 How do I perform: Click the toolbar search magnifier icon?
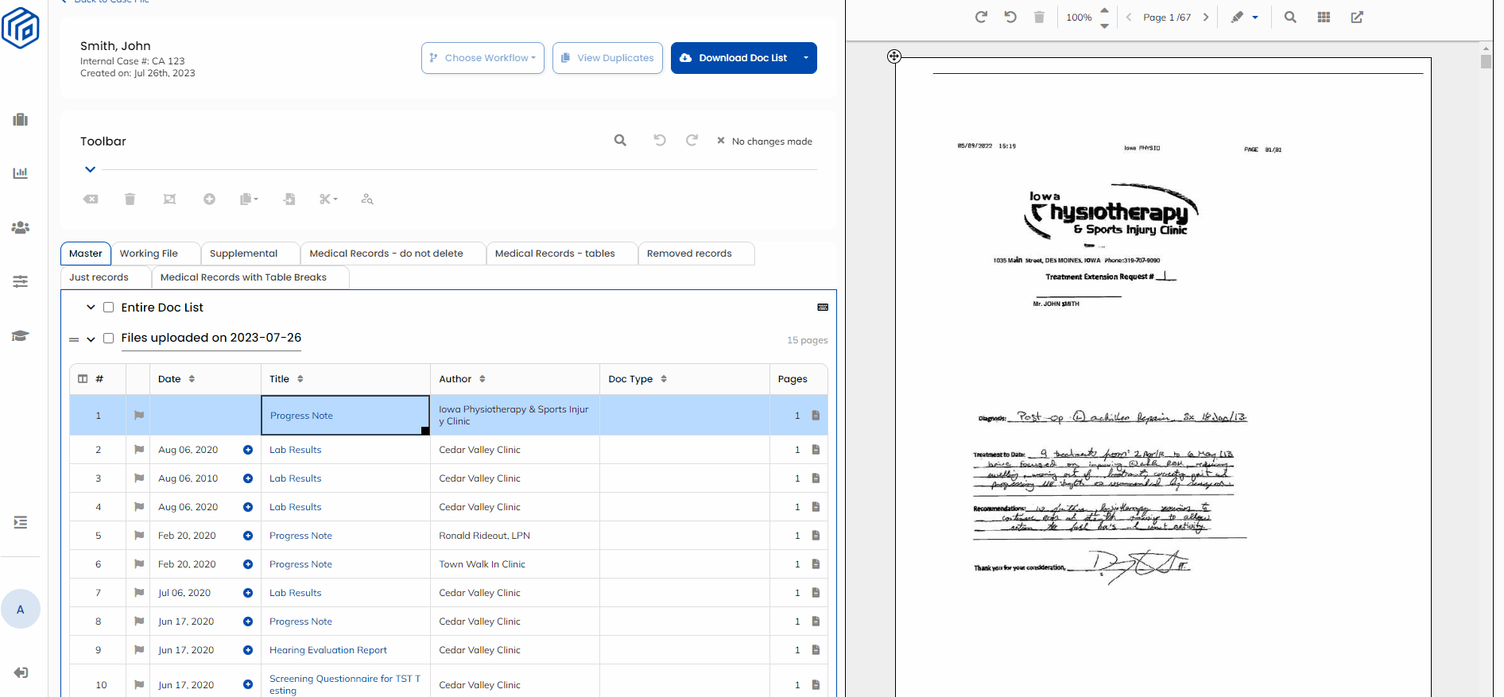(x=620, y=141)
